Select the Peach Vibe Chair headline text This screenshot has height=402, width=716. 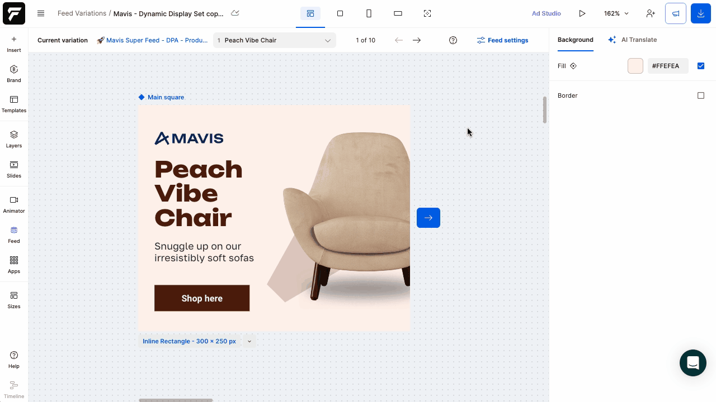[199, 193]
